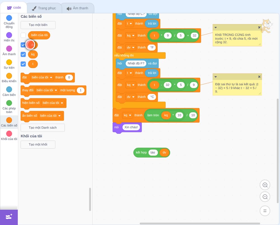
Task: Uncheck the t variable checkbox
Action: click(23, 64)
